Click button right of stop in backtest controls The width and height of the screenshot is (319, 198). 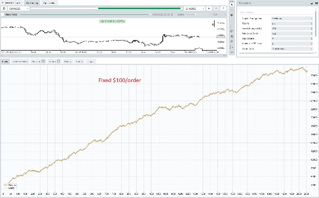pos(223,9)
